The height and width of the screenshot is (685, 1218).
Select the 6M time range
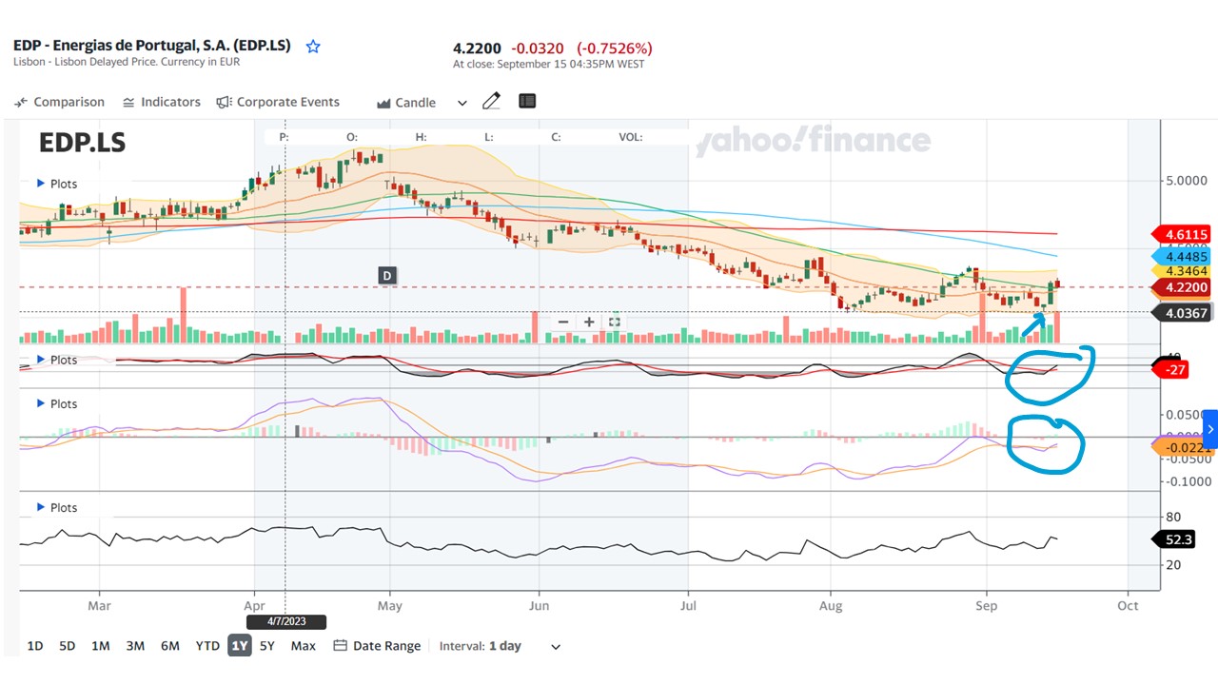[169, 646]
